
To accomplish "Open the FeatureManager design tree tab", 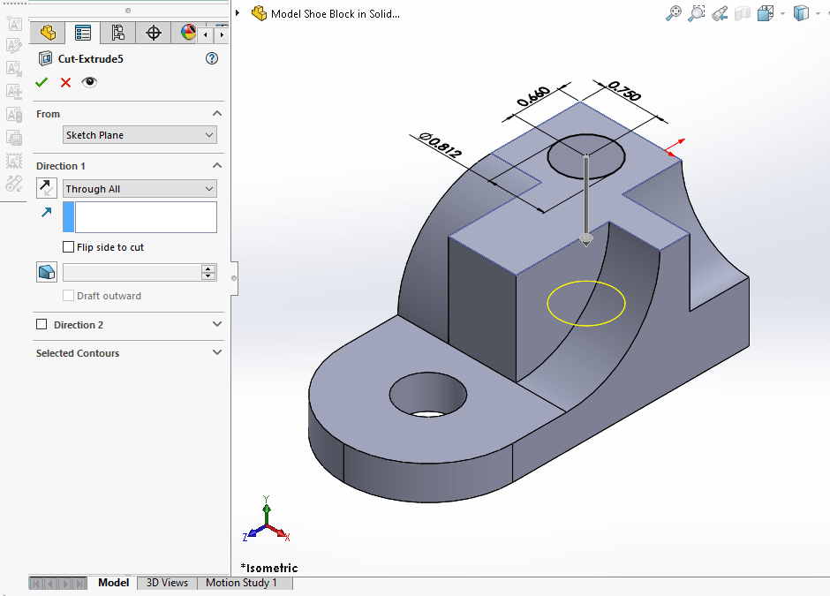I will (x=48, y=34).
